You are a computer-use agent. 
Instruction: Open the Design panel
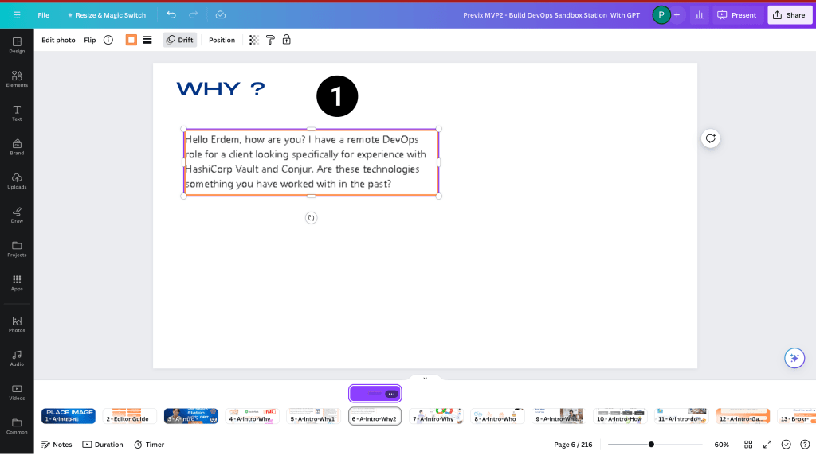click(17, 45)
